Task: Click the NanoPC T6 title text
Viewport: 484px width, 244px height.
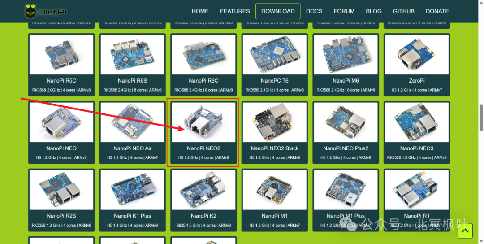Action: pos(275,81)
